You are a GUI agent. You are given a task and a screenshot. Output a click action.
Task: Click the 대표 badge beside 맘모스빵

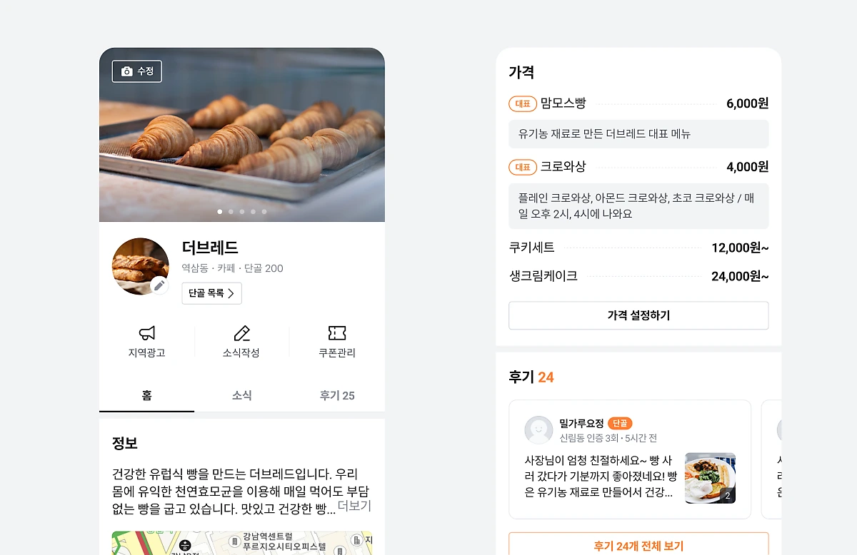point(523,104)
